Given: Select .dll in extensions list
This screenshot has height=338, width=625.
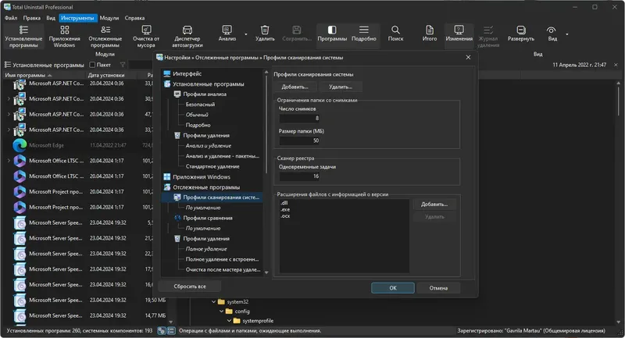Looking at the screenshot, I should point(284,203).
